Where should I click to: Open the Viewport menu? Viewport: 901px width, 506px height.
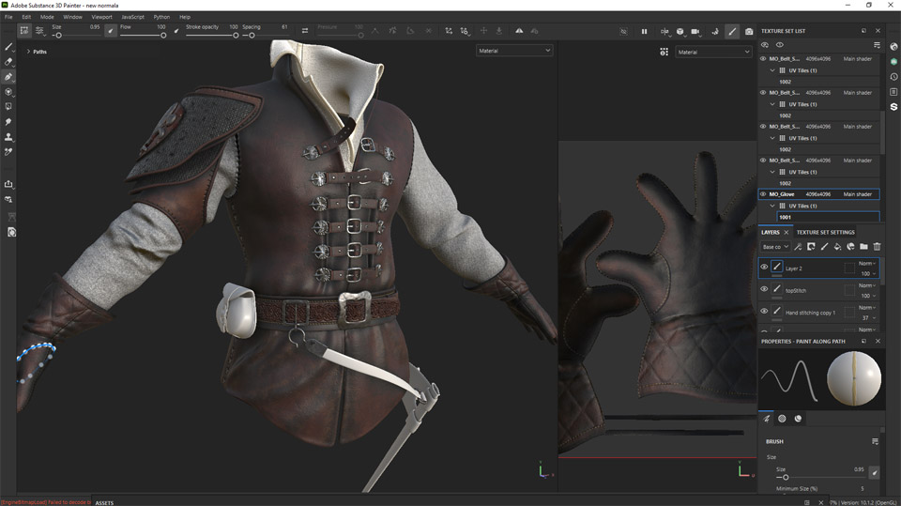(101, 17)
